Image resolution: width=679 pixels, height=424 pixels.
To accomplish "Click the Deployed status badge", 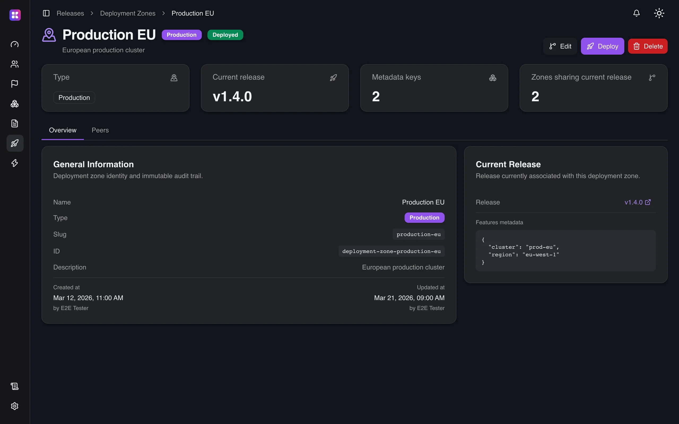I will pyautogui.click(x=225, y=35).
